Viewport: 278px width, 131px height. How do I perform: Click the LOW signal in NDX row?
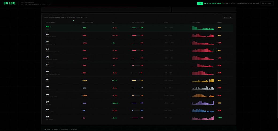(219, 110)
